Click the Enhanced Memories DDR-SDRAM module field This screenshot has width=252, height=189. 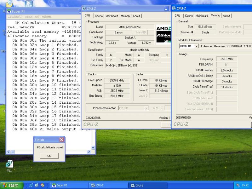(x=226, y=46)
